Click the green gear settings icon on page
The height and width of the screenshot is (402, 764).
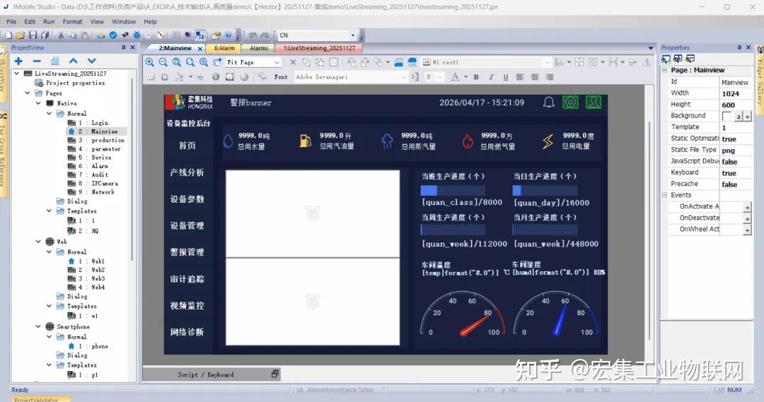[x=571, y=102]
